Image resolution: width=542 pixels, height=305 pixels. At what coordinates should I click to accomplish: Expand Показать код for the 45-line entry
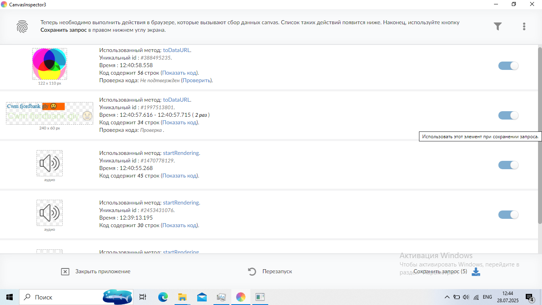point(180,176)
